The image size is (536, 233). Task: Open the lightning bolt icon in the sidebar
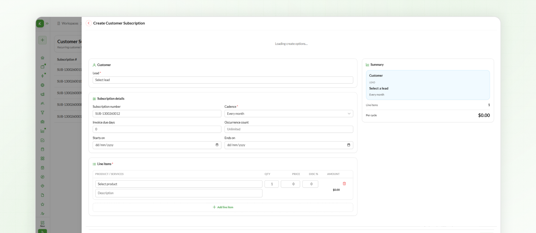click(x=43, y=76)
